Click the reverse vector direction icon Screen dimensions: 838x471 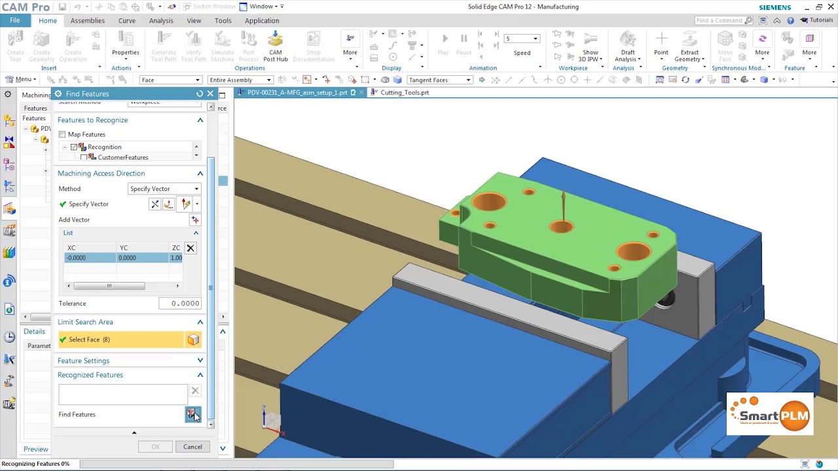(155, 204)
